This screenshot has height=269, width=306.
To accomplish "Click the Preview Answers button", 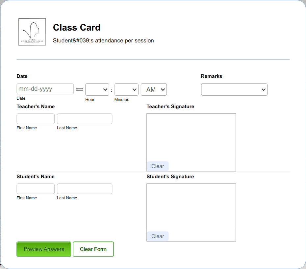I will coord(43,249).
